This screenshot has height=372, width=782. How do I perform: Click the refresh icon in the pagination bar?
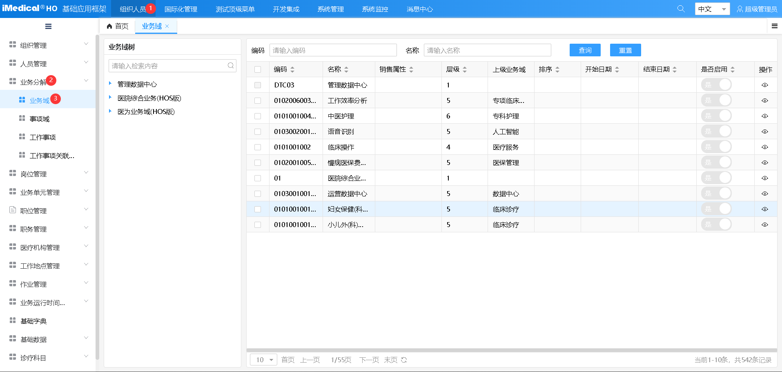[x=404, y=360]
